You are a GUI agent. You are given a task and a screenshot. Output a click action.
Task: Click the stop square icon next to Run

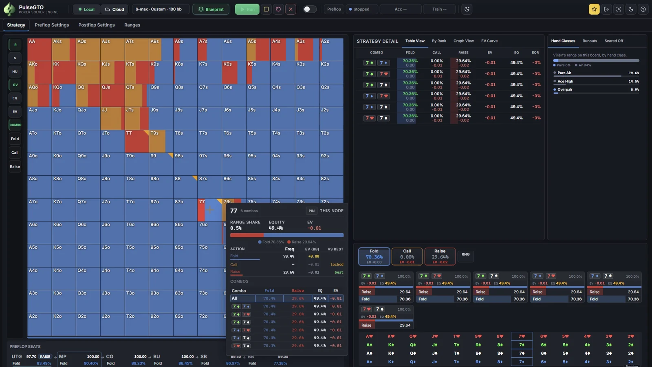266,9
